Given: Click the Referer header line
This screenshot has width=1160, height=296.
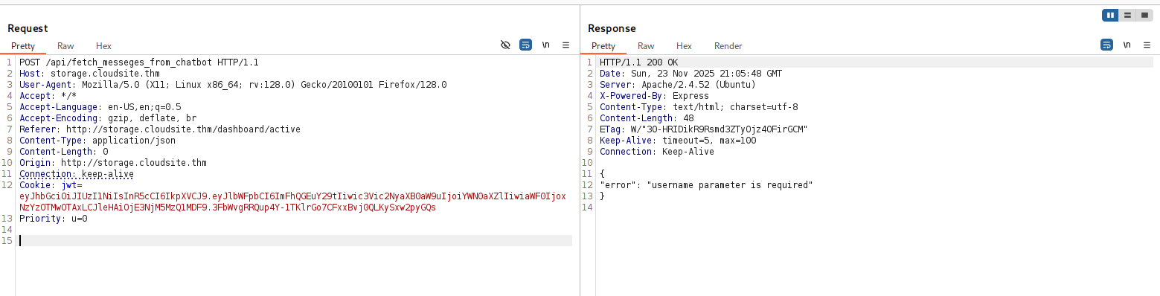Looking at the screenshot, I should click(160, 129).
